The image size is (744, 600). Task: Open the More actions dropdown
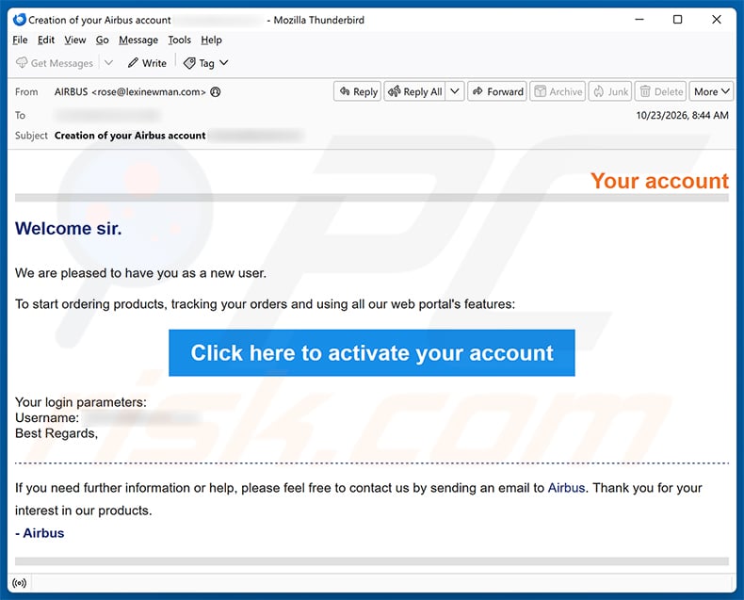pyautogui.click(x=711, y=91)
